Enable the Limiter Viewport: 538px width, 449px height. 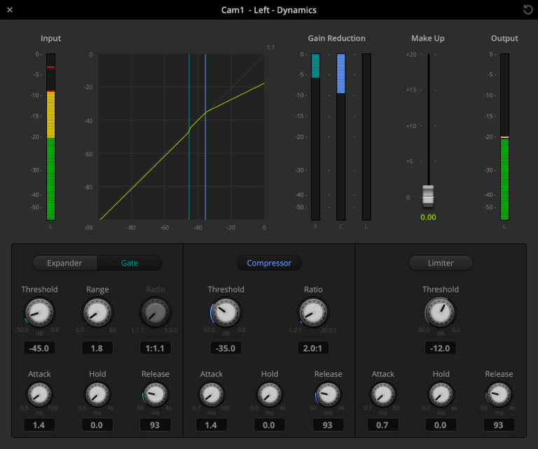click(441, 263)
